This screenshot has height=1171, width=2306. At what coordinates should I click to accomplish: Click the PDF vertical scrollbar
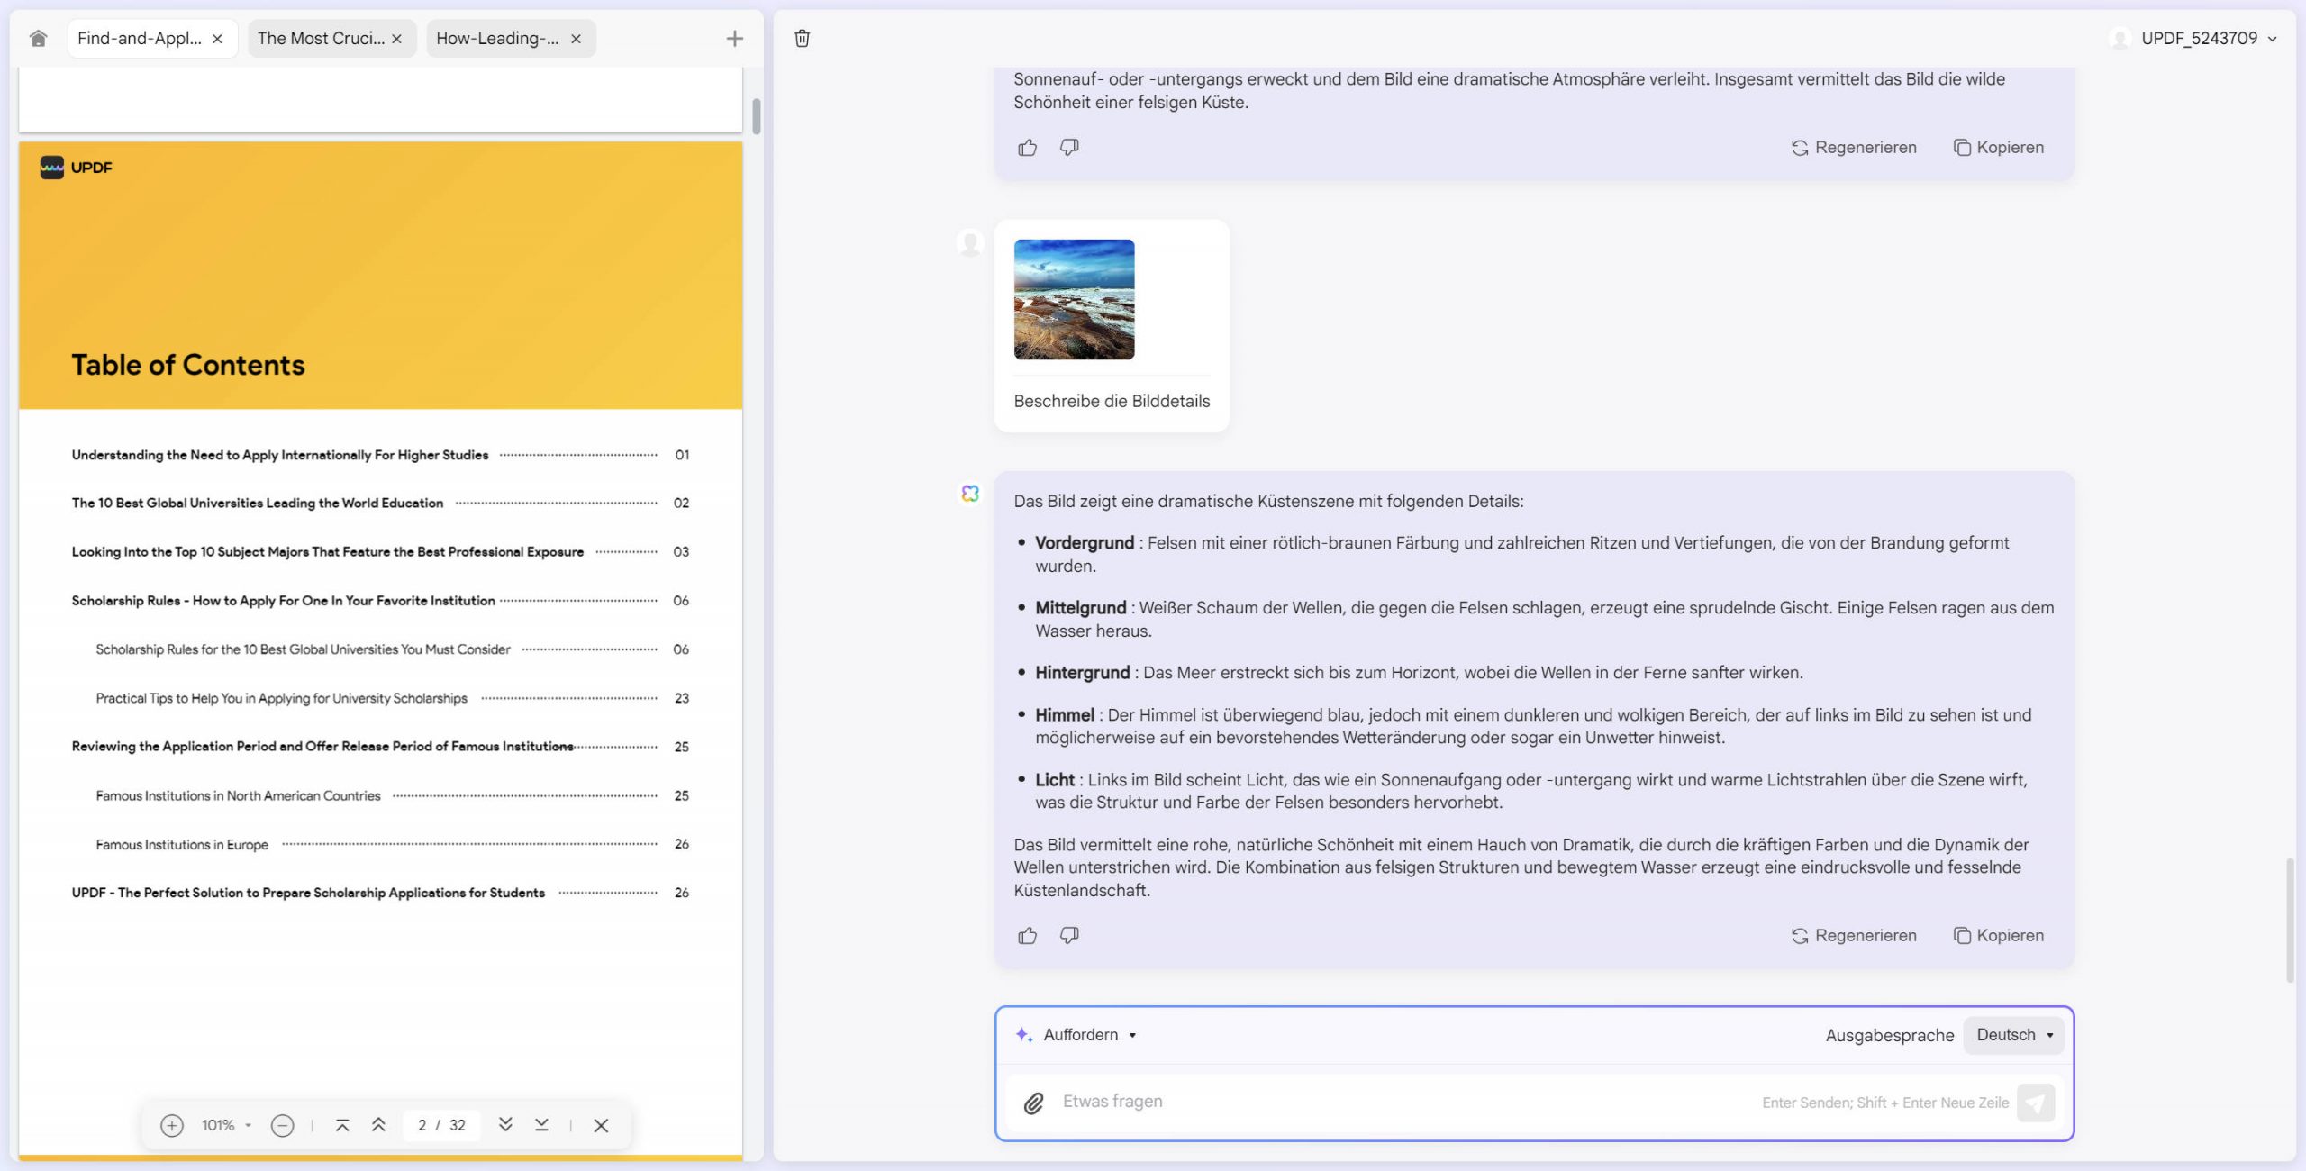tap(756, 115)
